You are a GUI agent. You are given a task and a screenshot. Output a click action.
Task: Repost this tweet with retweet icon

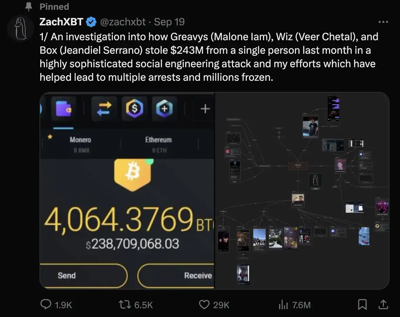(x=126, y=305)
